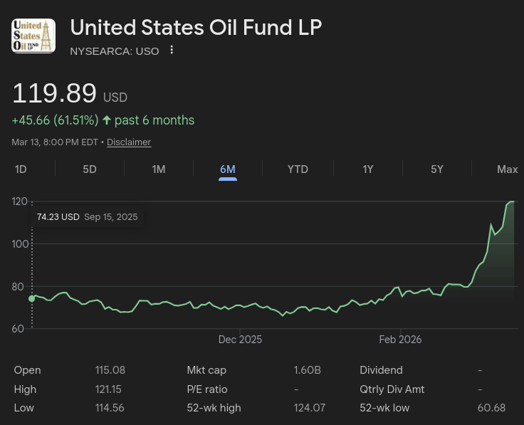Click the 52-wk high value 124.07
The image size is (524, 425).
[309, 408]
